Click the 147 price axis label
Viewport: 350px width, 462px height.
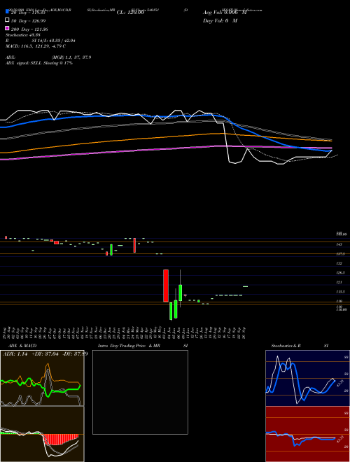click(339, 244)
